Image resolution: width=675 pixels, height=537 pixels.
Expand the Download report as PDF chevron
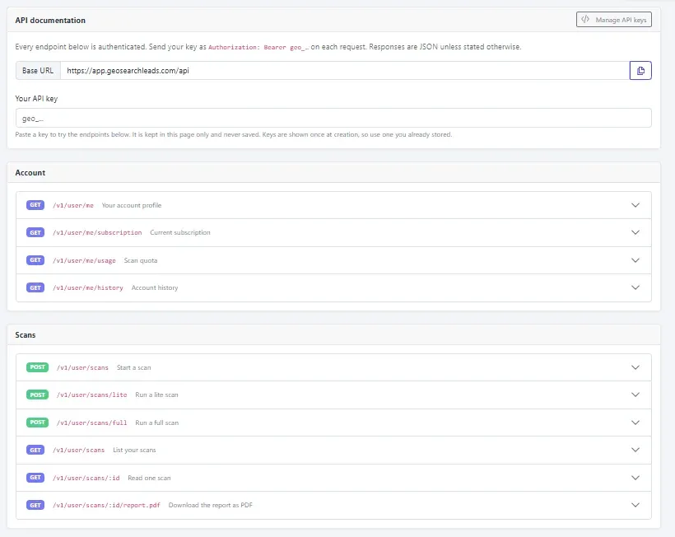tap(635, 505)
